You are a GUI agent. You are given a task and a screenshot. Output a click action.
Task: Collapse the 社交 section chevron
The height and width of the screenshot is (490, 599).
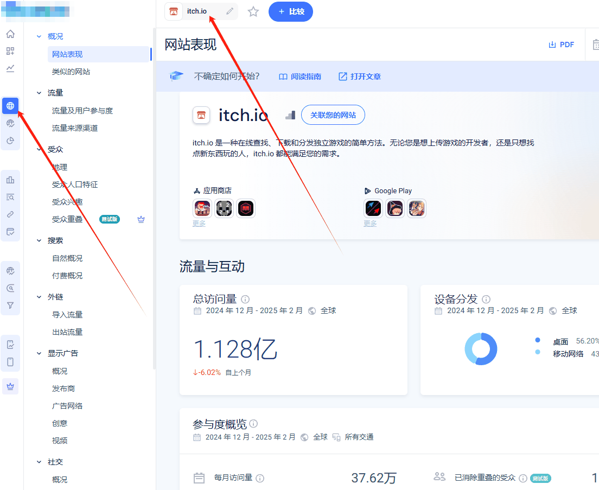point(39,462)
